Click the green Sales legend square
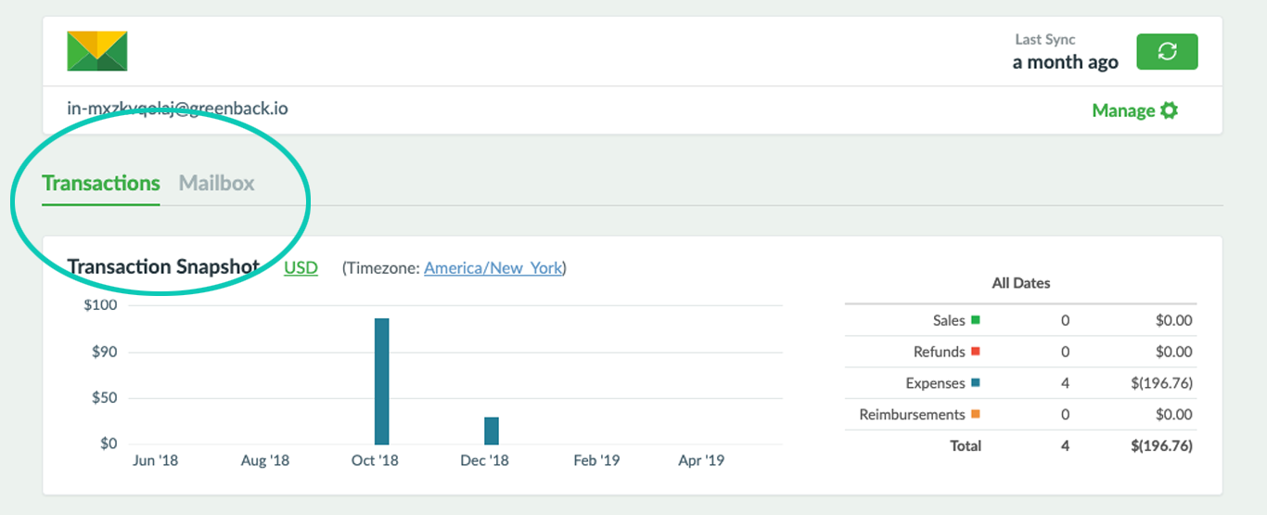This screenshot has height=515, width=1267. point(975,320)
